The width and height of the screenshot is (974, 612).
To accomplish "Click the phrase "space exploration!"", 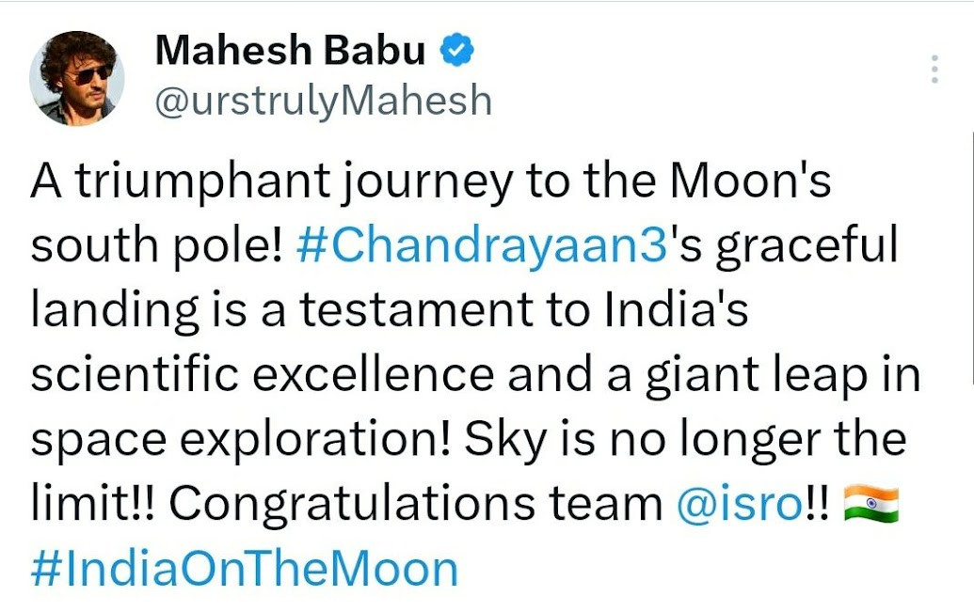I will coord(240,440).
